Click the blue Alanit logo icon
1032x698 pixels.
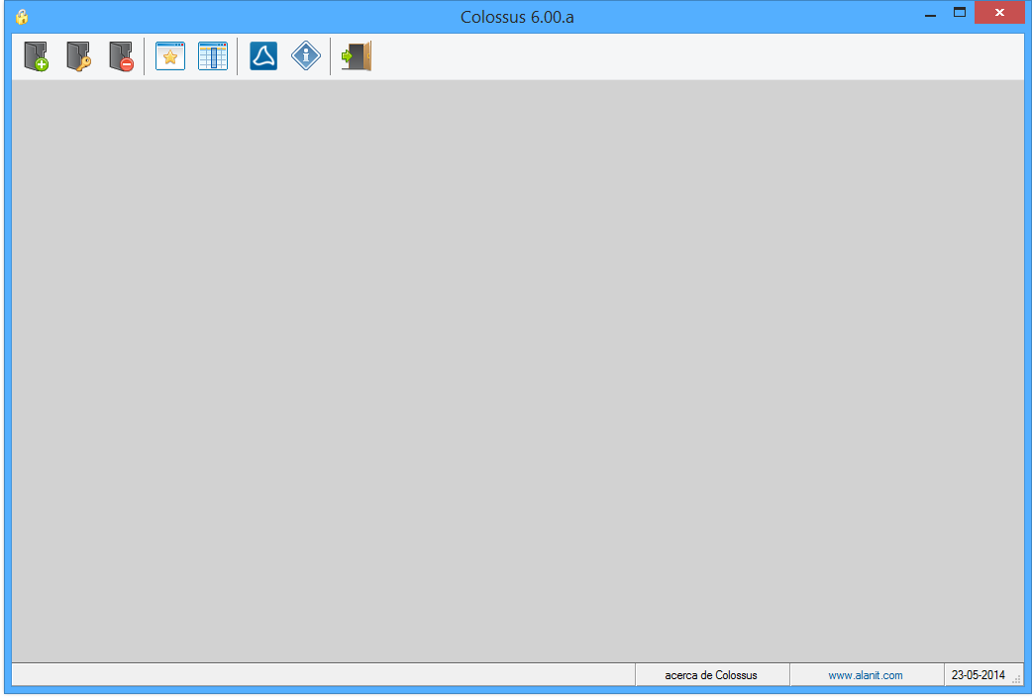(x=263, y=56)
